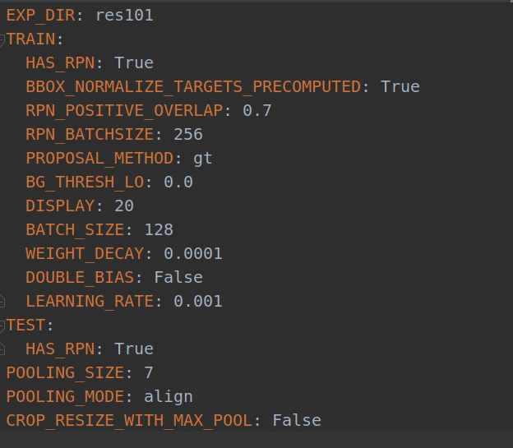Viewport: 513px width, 448px height.
Task: Click the DISPLAY value 20
Action: pos(124,206)
